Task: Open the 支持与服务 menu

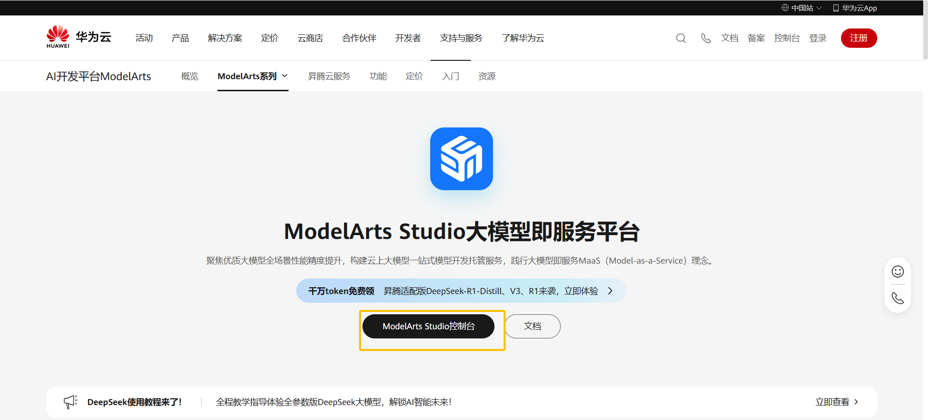Action: click(461, 38)
